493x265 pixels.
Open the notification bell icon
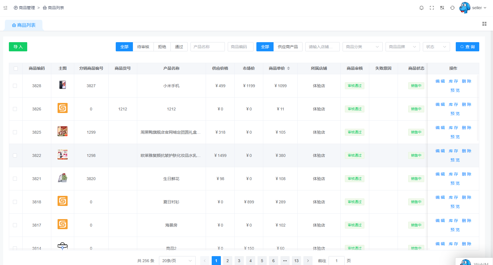pyautogui.click(x=421, y=8)
